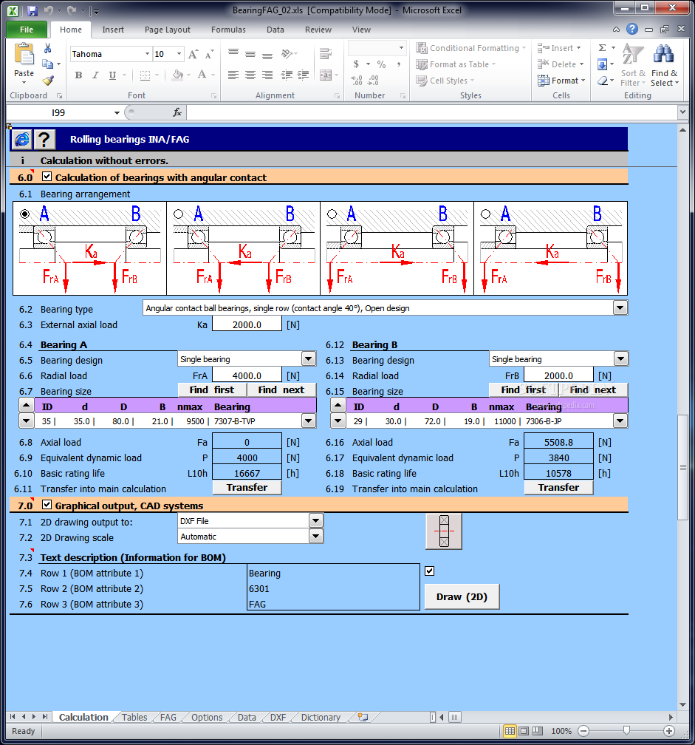The width and height of the screenshot is (695, 745).
Task: Click Transfer button for Bearing A
Action: (x=247, y=488)
